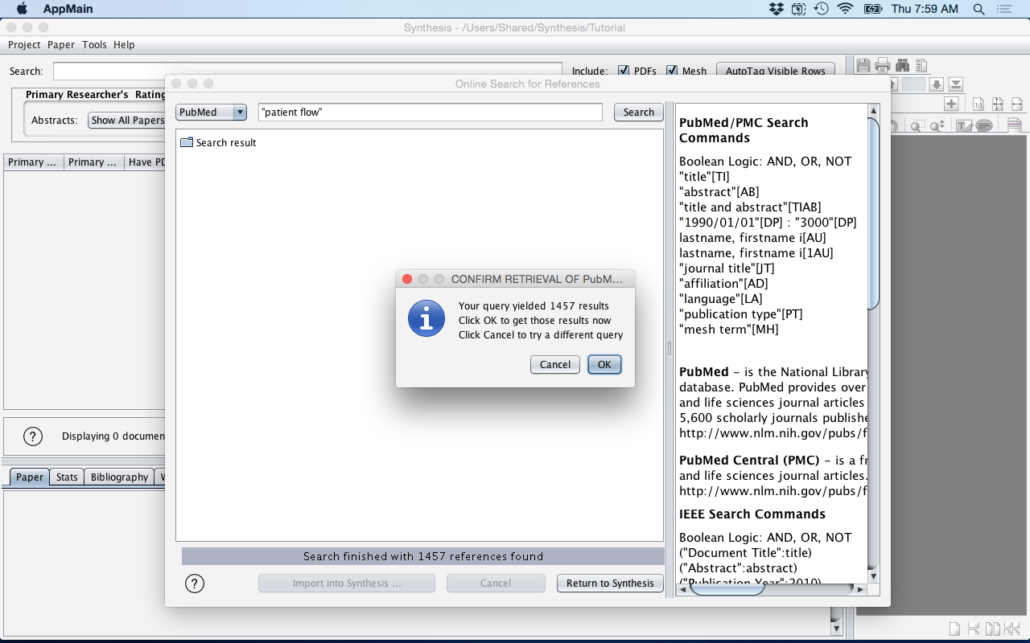Open Wi-Fi status menu
Viewport: 1030px width, 643px height.
[845, 9]
